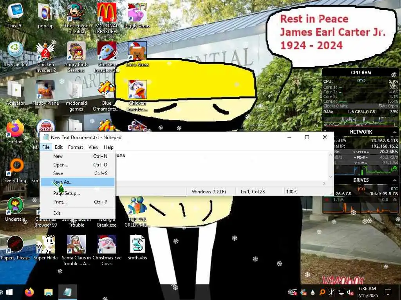
Task: Click the Notepad horizontal scrollbar right arrow
Action: tap(324, 183)
